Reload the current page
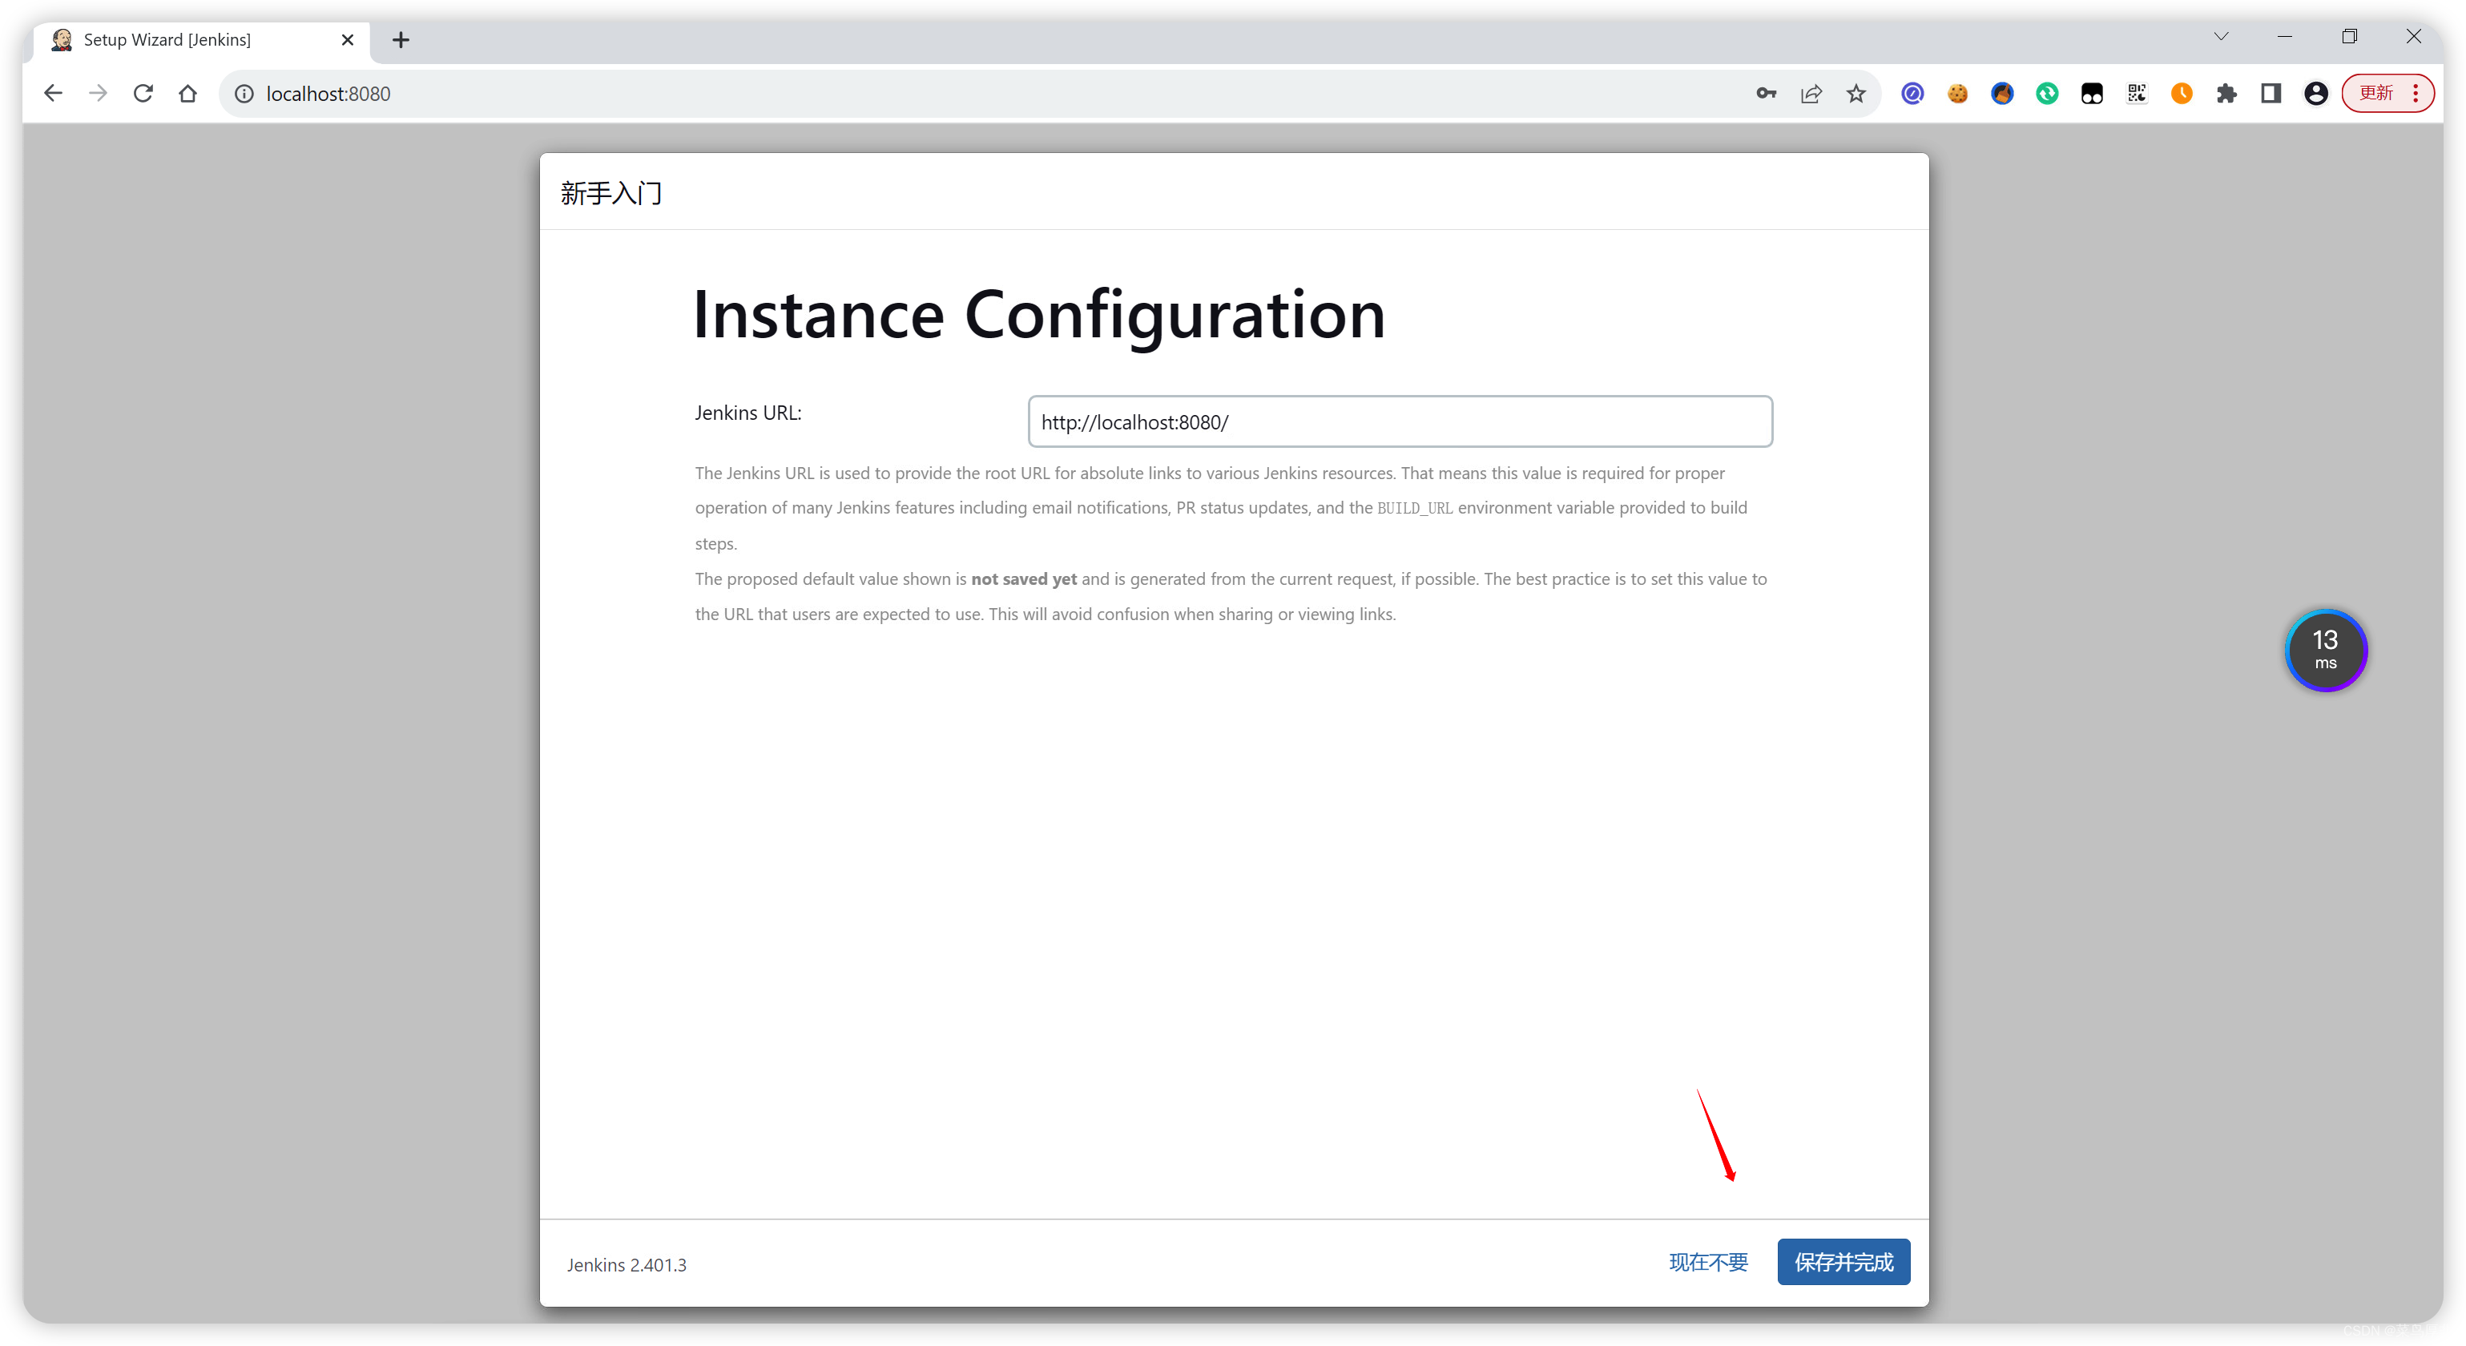Screen dimensions: 2466x1346 [143, 93]
